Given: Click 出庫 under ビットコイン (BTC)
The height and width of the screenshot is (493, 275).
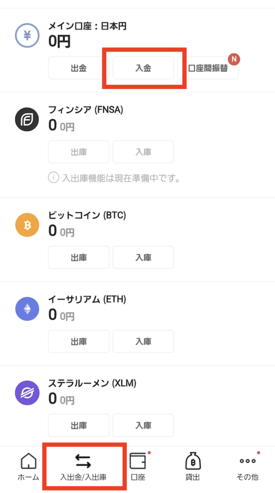Looking at the screenshot, I should (78, 257).
